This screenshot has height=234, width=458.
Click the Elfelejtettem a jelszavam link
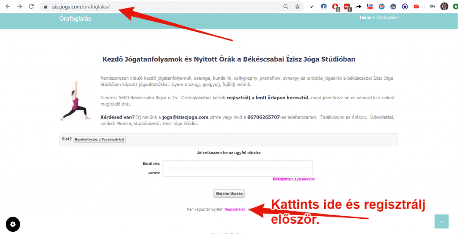tap(293, 179)
